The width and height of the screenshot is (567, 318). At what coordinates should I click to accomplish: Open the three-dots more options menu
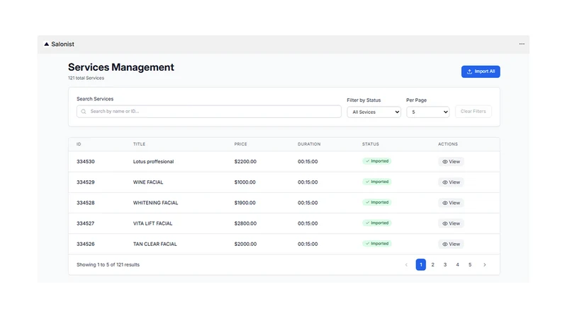(x=522, y=44)
